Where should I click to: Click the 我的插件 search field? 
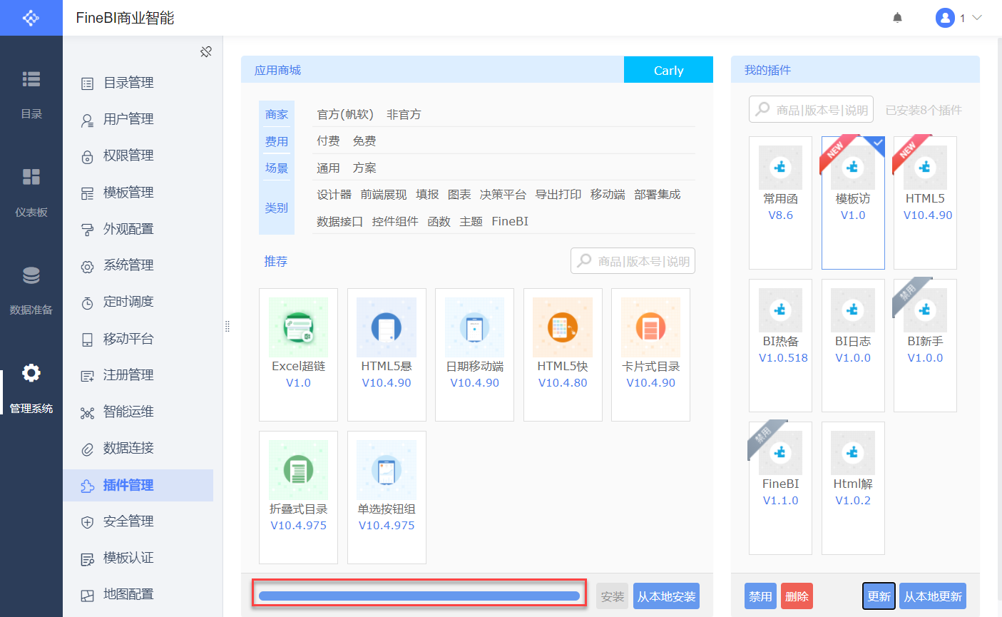point(811,110)
